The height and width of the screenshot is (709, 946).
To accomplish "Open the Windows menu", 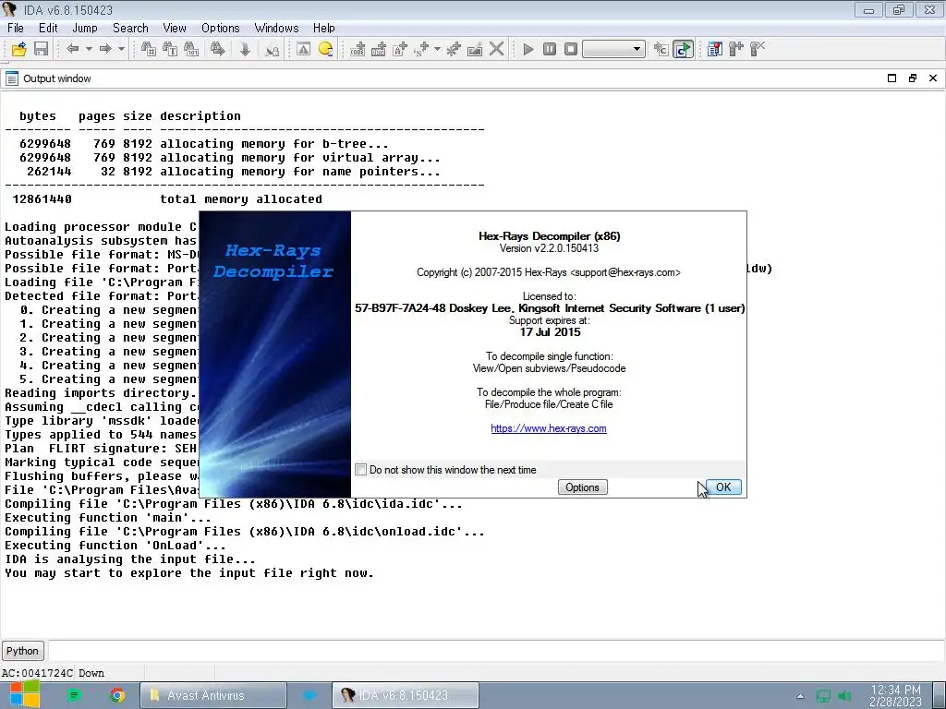I will point(276,28).
